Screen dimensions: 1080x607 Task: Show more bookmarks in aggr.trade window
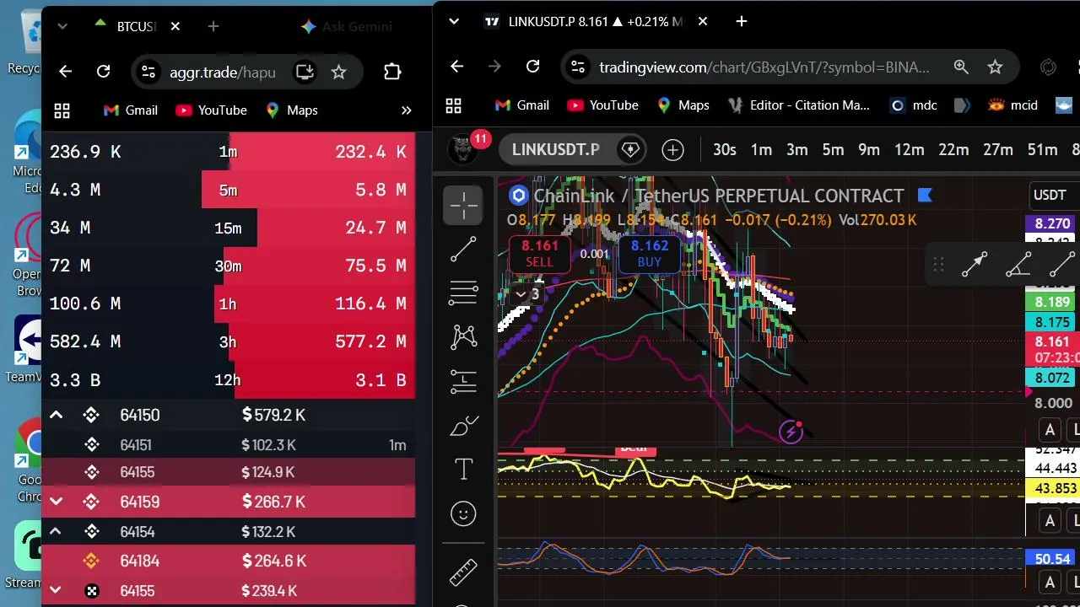[406, 110]
